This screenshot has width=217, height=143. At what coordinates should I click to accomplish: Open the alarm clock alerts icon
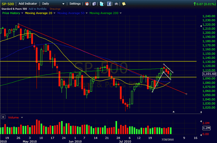(87, 4)
